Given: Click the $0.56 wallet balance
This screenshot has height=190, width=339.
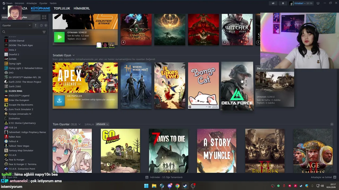Looking at the screenshot, I should [x=309, y=3].
